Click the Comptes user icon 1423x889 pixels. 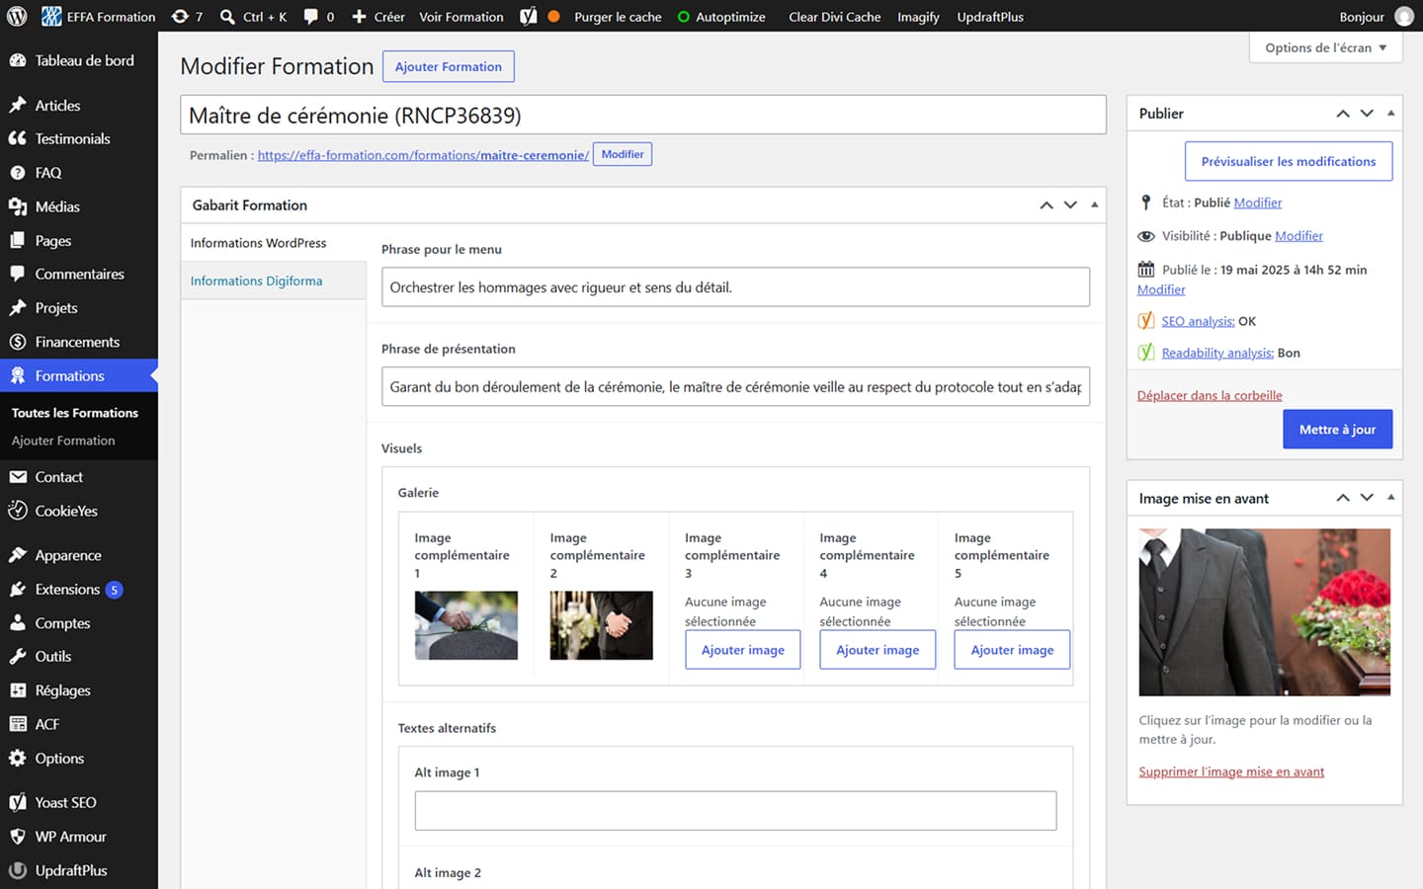click(18, 622)
